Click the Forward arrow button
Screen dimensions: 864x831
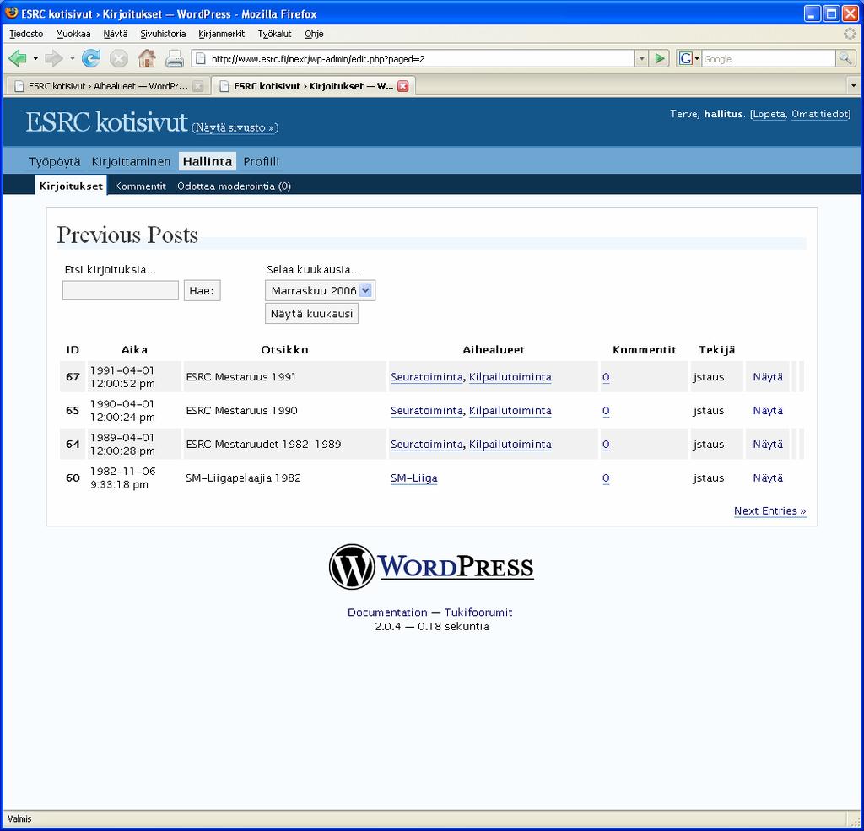[x=53, y=58]
